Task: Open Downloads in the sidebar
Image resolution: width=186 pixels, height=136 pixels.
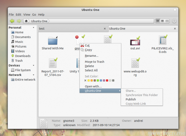Action: (x=21, y=56)
